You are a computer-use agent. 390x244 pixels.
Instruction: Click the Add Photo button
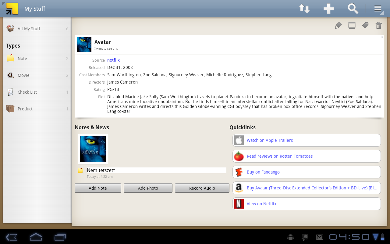click(x=148, y=188)
